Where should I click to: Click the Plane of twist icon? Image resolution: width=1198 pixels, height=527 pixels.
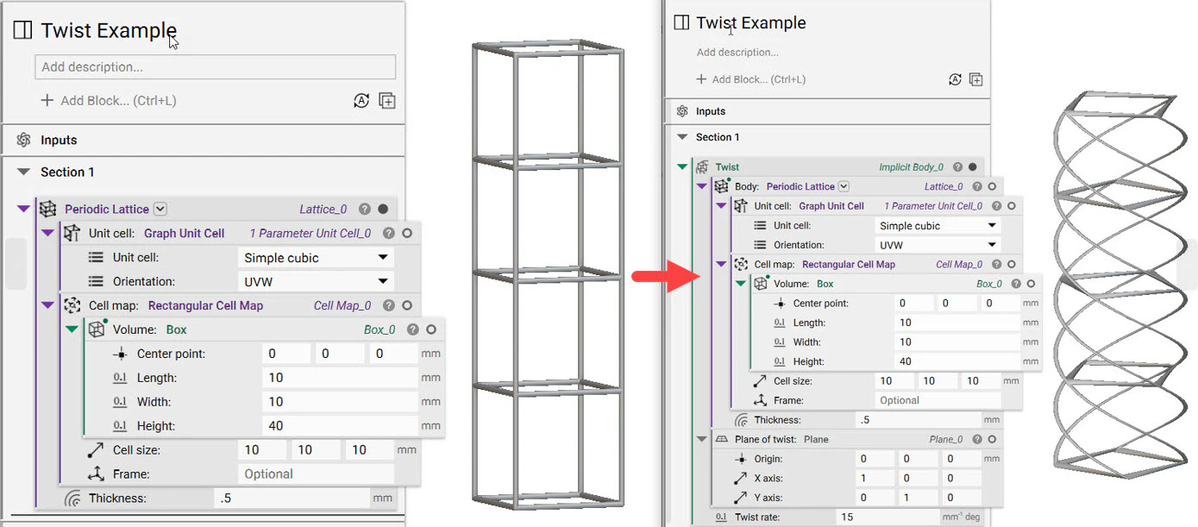coord(722,439)
